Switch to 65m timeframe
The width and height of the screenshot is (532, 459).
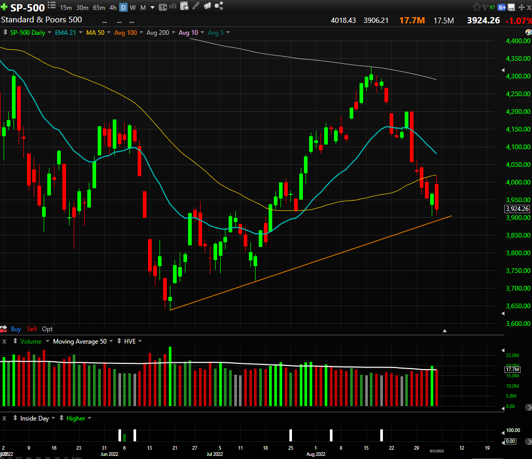pyautogui.click(x=99, y=7)
